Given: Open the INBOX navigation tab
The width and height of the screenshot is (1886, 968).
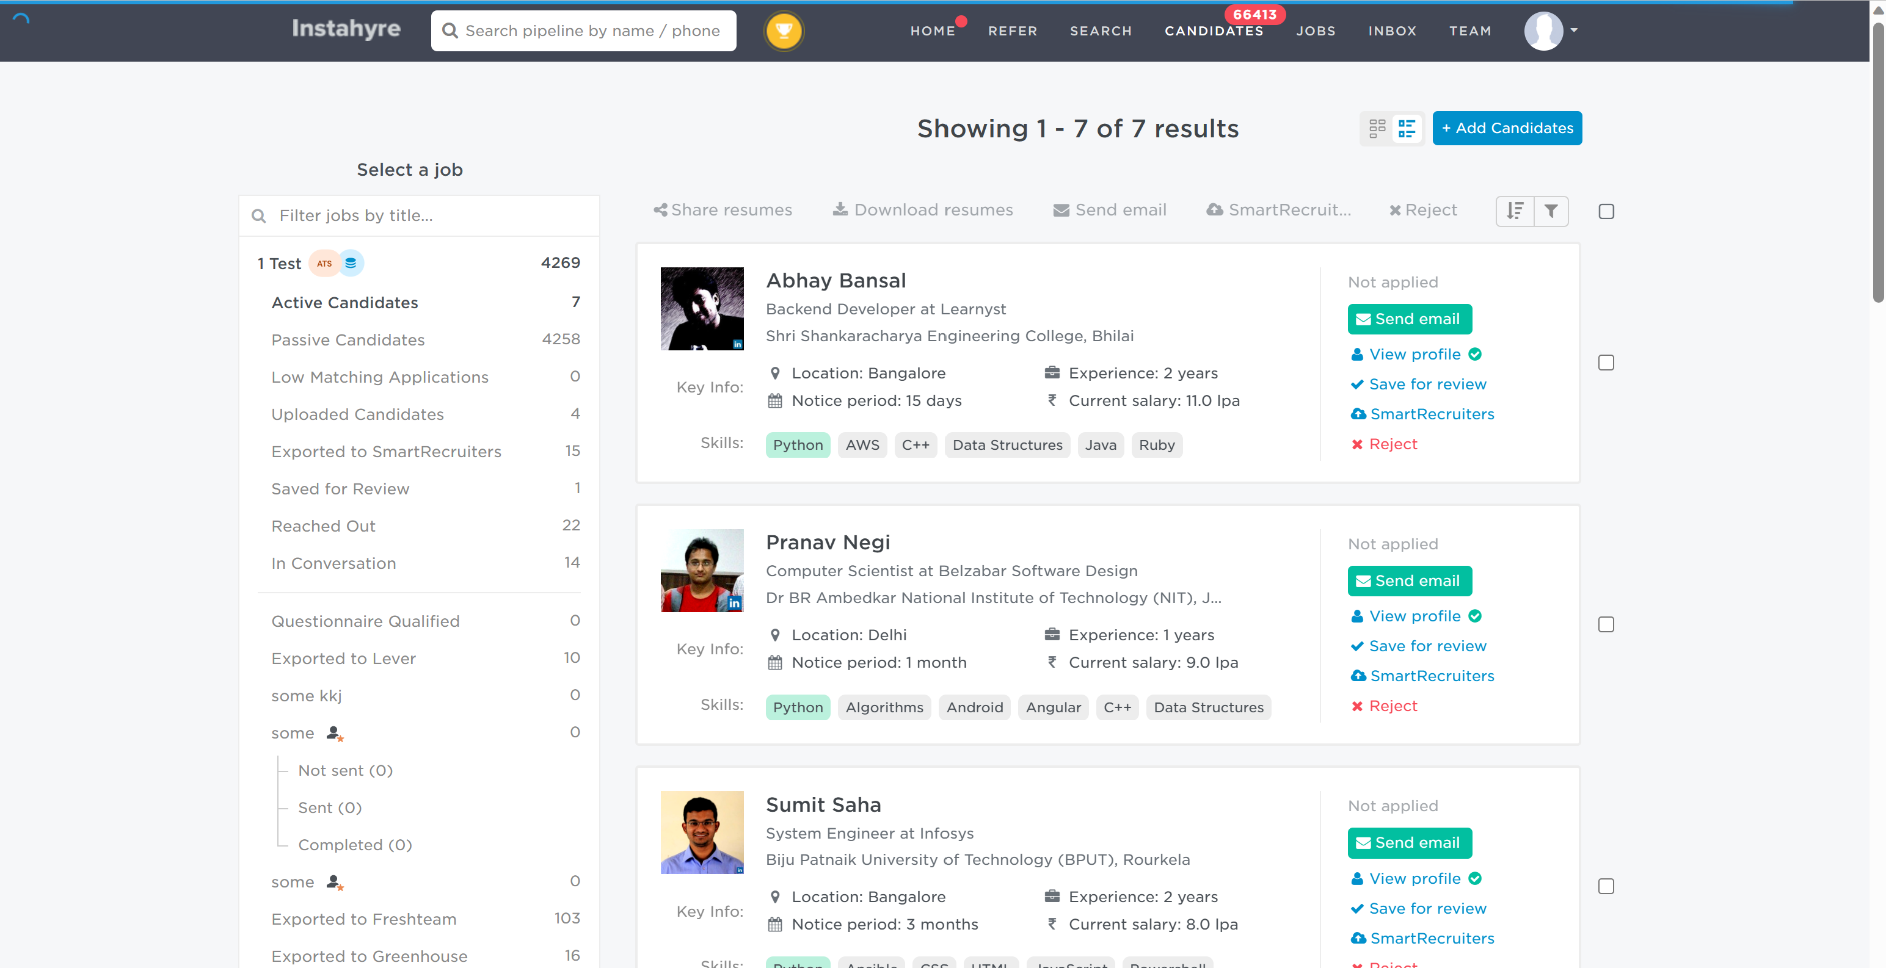Looking at the screenshot, I should click(1392, 31).
